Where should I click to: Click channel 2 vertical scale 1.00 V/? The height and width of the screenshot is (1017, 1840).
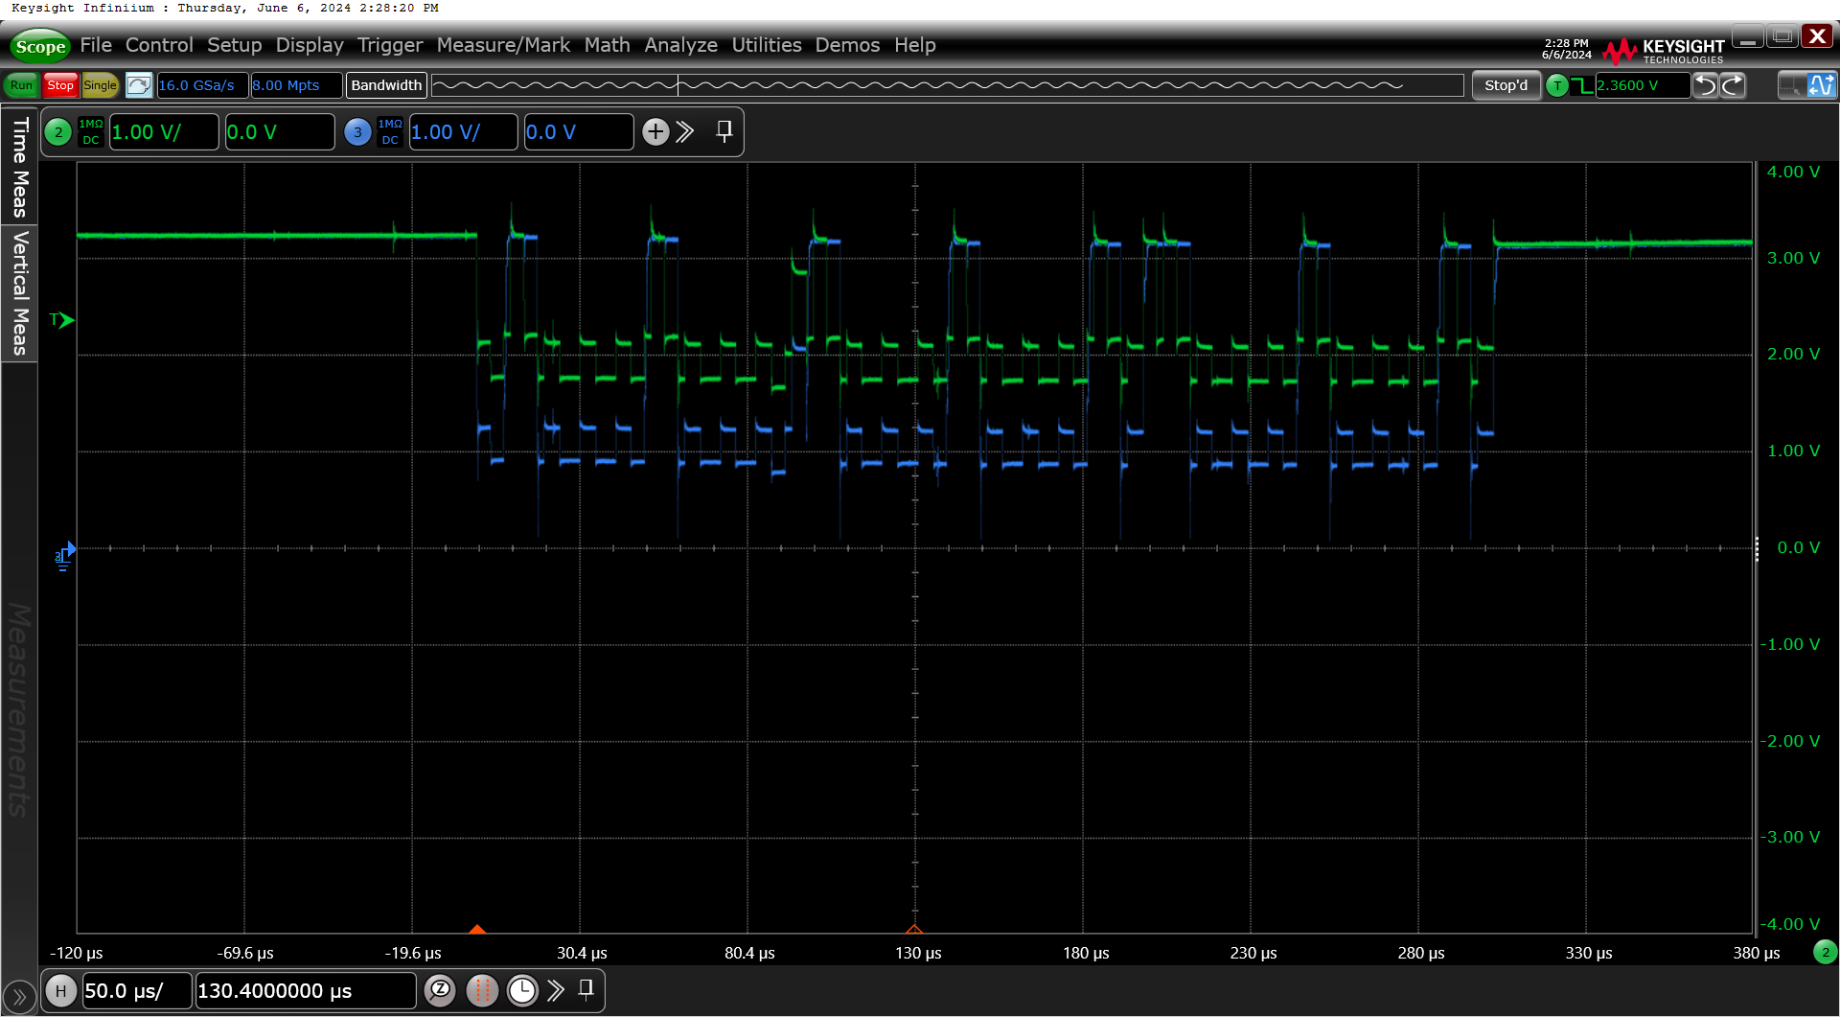pos(164,132)
